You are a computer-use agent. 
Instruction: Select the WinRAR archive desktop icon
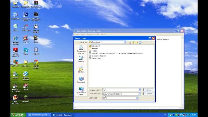point(36,4)
